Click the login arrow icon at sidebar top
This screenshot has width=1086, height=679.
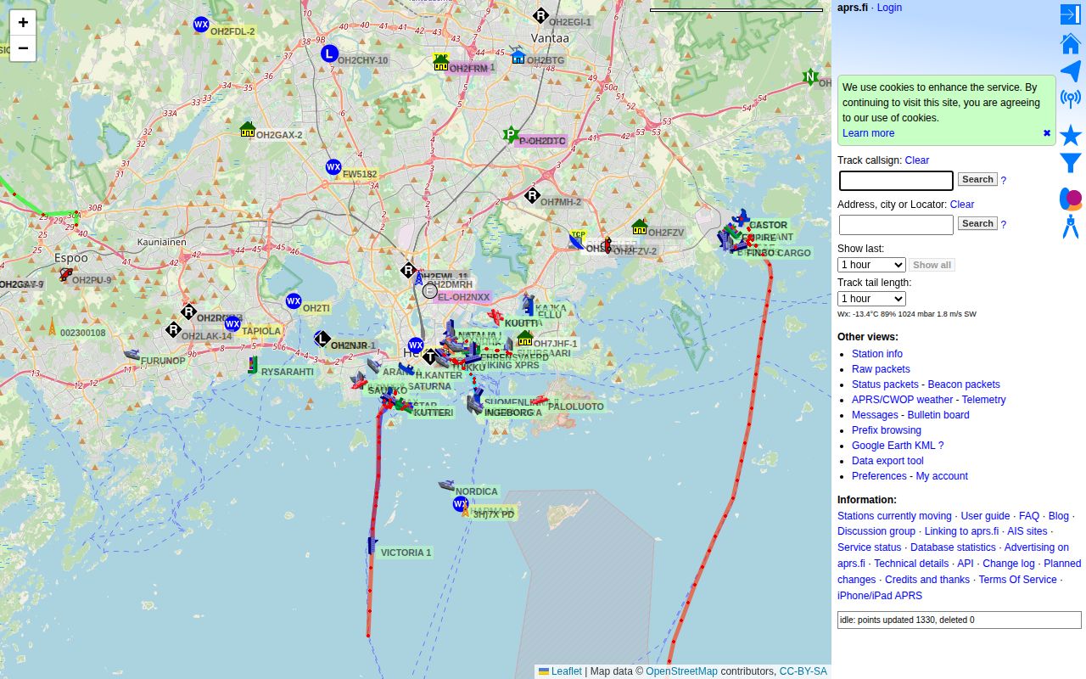click(1070, 14)
